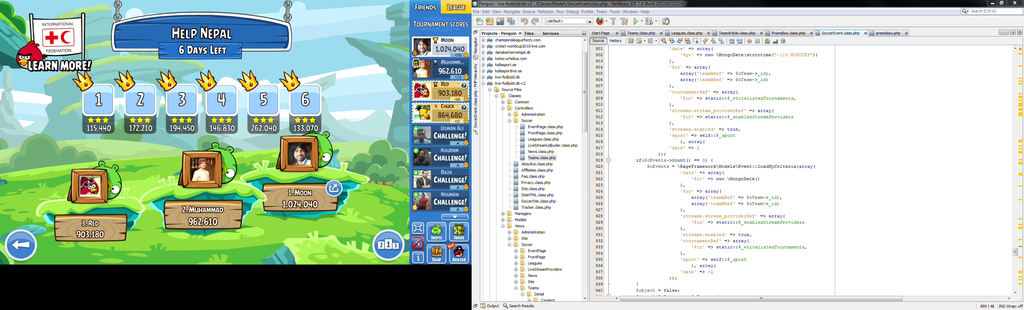Click the Save All icon in NetBeans

tap(511, 21)
